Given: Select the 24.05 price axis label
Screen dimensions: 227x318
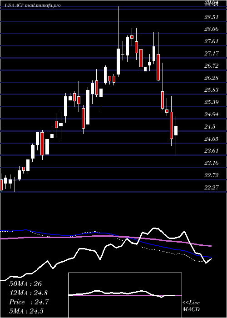Looking at the screenshot, I should (212, 139).
